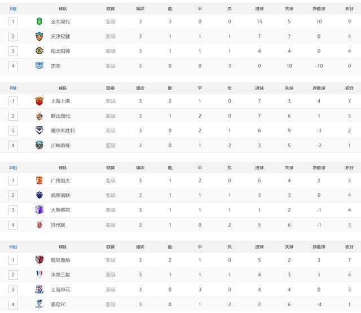Click the 鹿岛鹿角 team badge

[39, 260]
